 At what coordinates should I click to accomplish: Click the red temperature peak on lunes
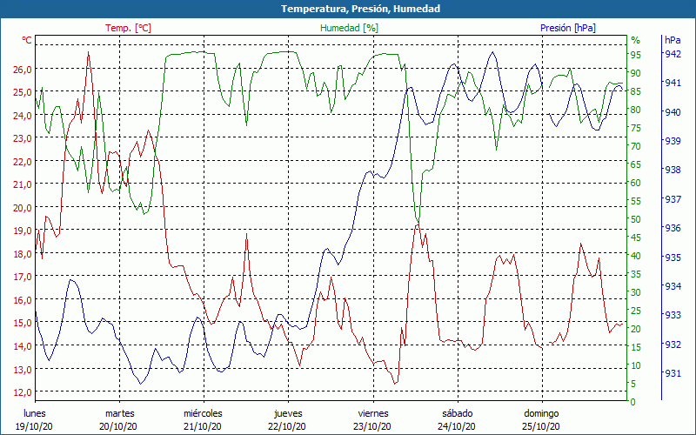click(x=89, y=52)
